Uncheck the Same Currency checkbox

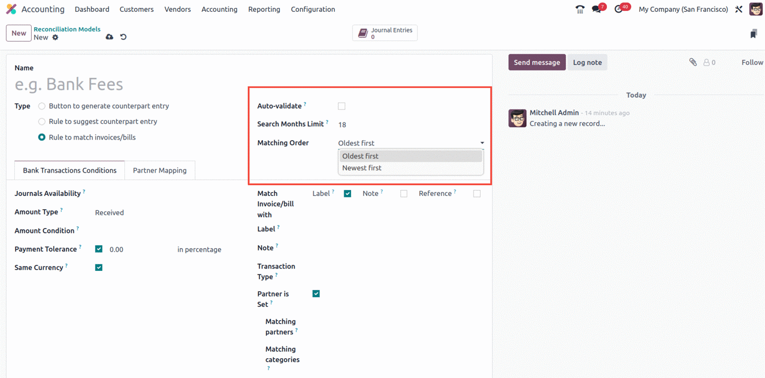click(x=99, y=267)
